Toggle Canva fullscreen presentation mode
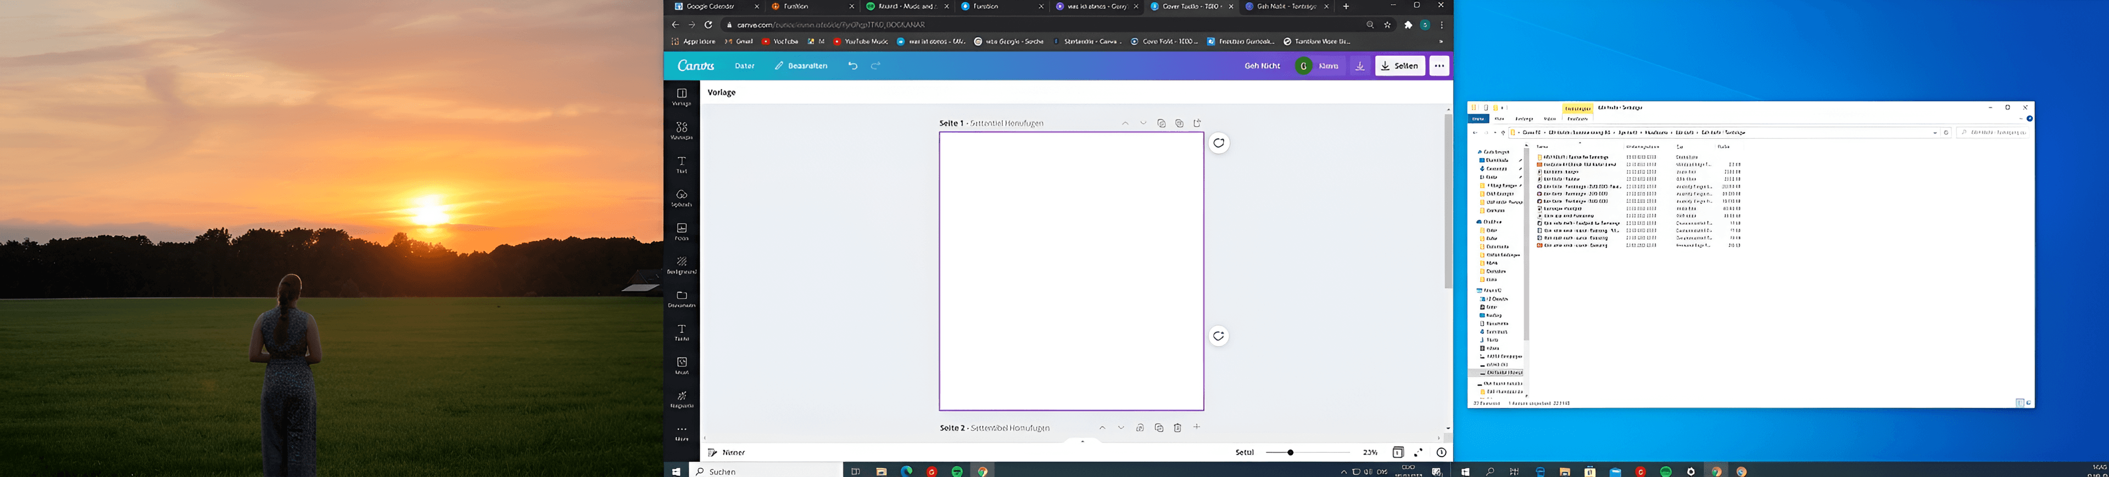Image resolution: width=2109 pixels, height=477 pixels. pos(1418,452)
